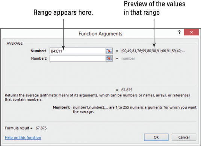
Task: Select the Number2 label
Action: click(x=39, y=59)
